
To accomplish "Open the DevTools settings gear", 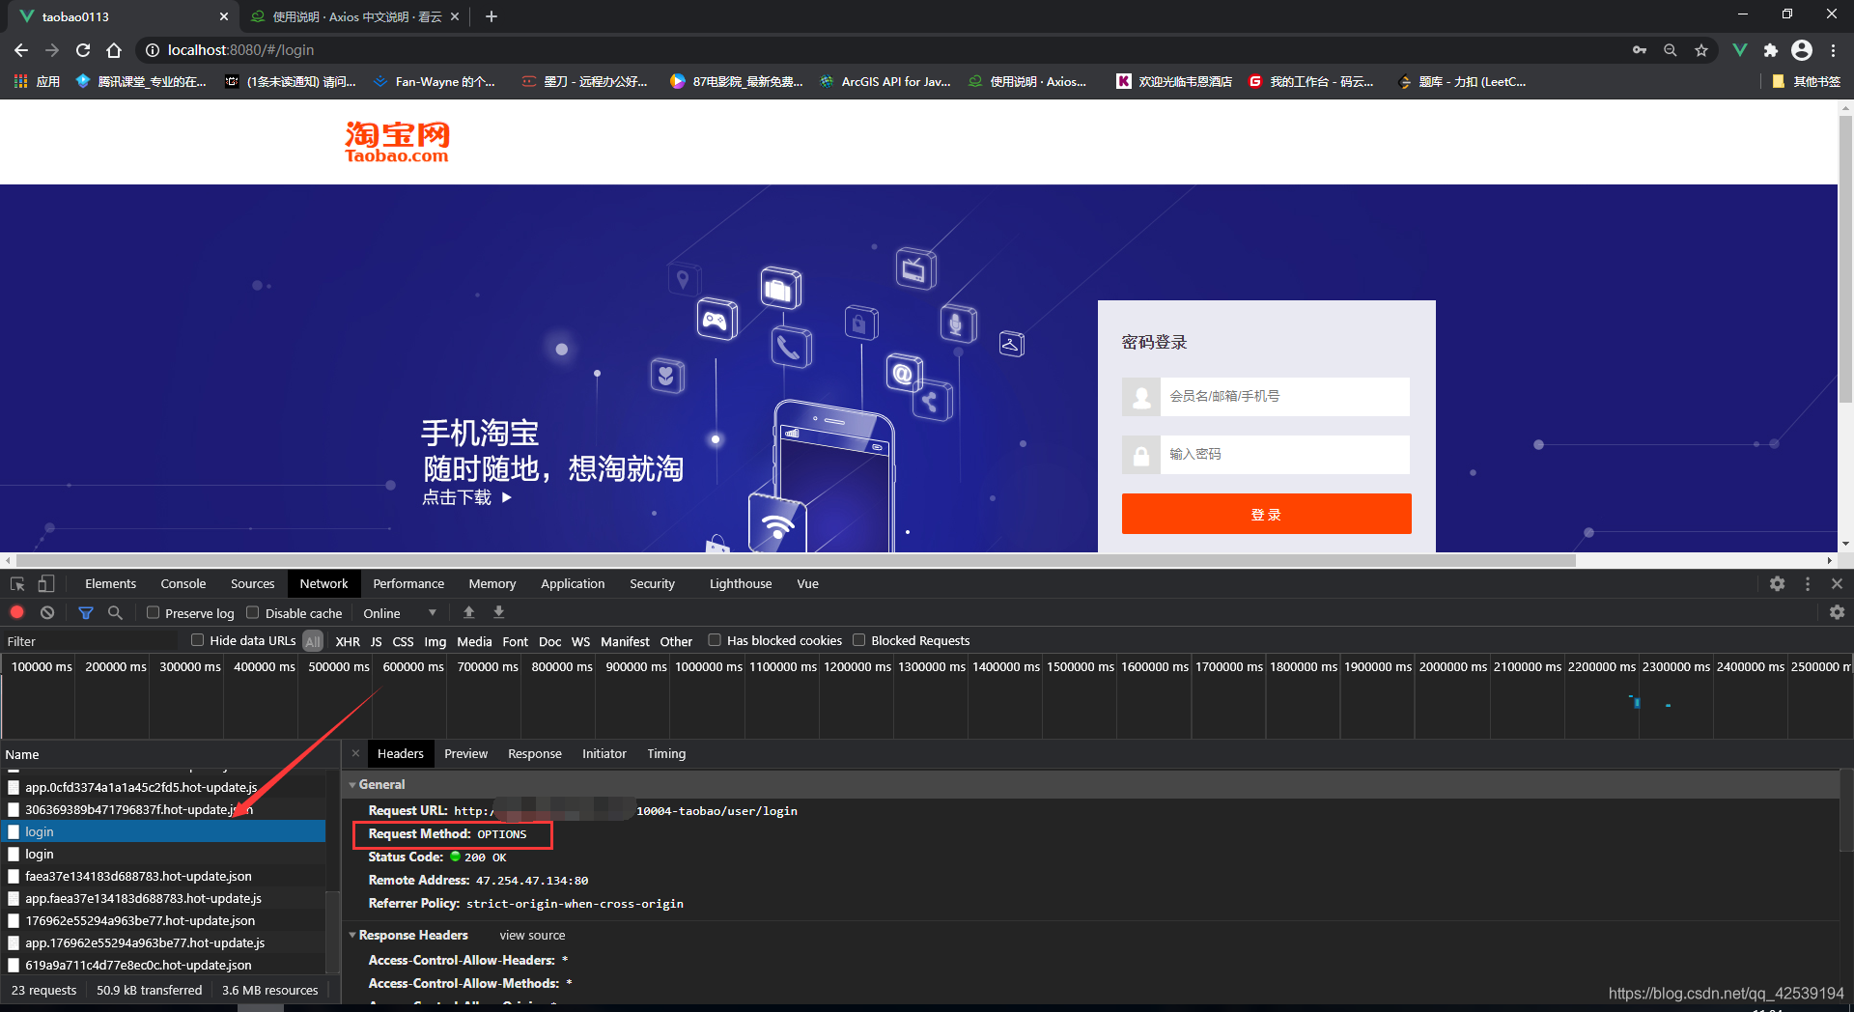I will point(1777,583).
